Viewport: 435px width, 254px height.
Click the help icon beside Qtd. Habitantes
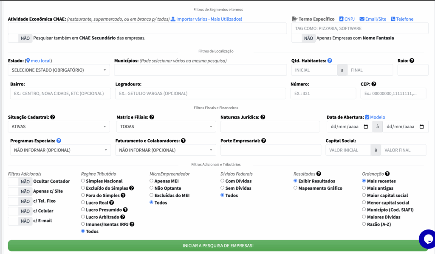tap(330, 61)
